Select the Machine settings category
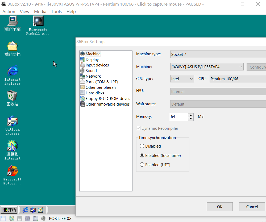This screenshot has width=266, height=222. pos(90,54)
